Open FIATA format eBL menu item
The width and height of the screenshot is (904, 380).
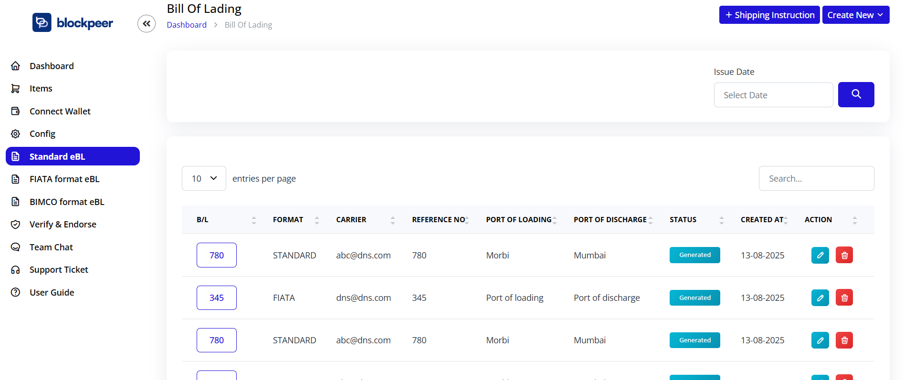(64, 179)
